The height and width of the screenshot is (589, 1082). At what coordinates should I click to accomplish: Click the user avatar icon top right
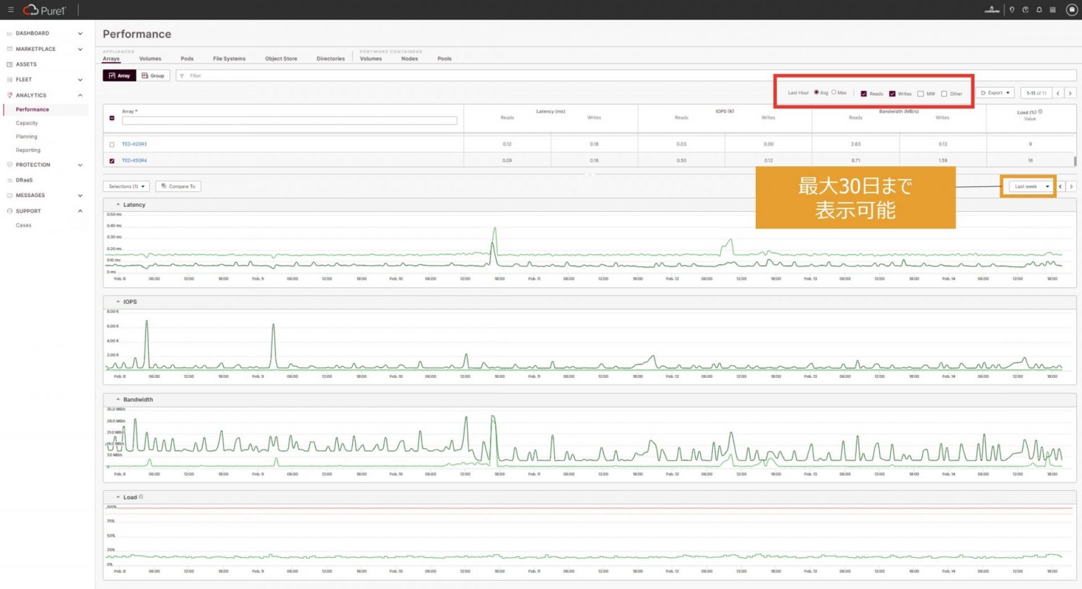click(1070, 10)
